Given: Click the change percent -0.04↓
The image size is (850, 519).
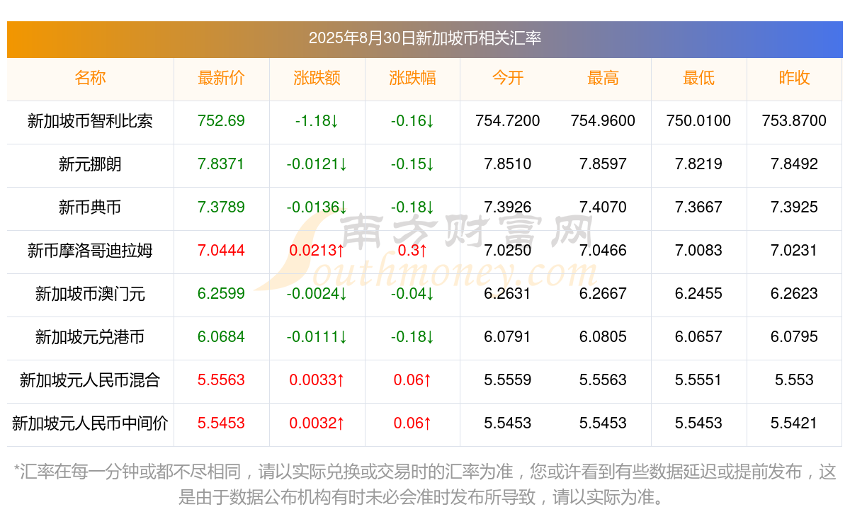Looking at the screenshot, I should (412, 294).
